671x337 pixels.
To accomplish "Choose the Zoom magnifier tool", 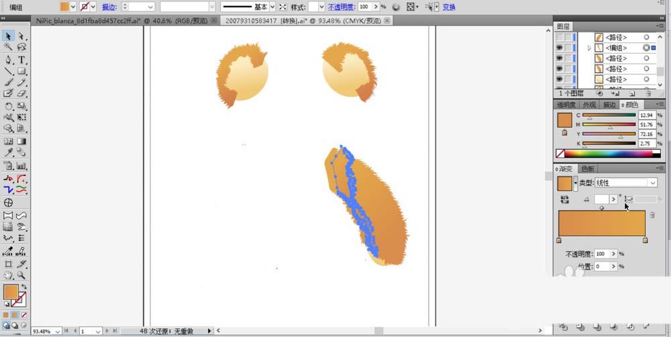I will [21, 275].
